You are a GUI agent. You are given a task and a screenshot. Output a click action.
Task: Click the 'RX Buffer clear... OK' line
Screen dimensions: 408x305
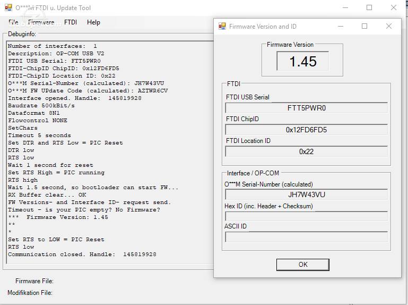[x=47, y=194]
